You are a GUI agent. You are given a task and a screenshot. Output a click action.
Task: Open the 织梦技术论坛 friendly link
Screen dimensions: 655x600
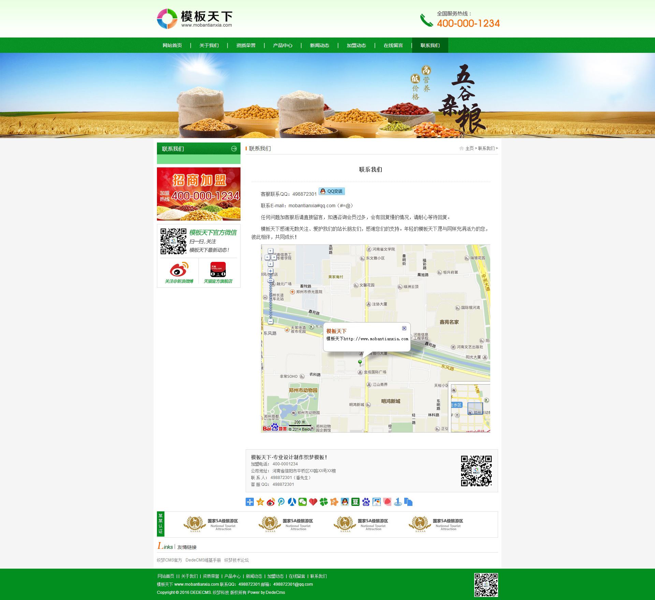[x=236, y=560]
